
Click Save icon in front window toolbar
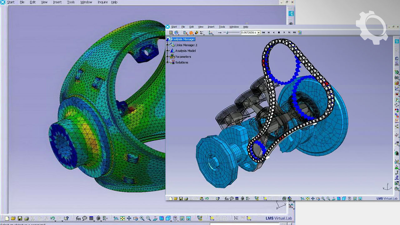pyautogui.click(x=181, y=198)
